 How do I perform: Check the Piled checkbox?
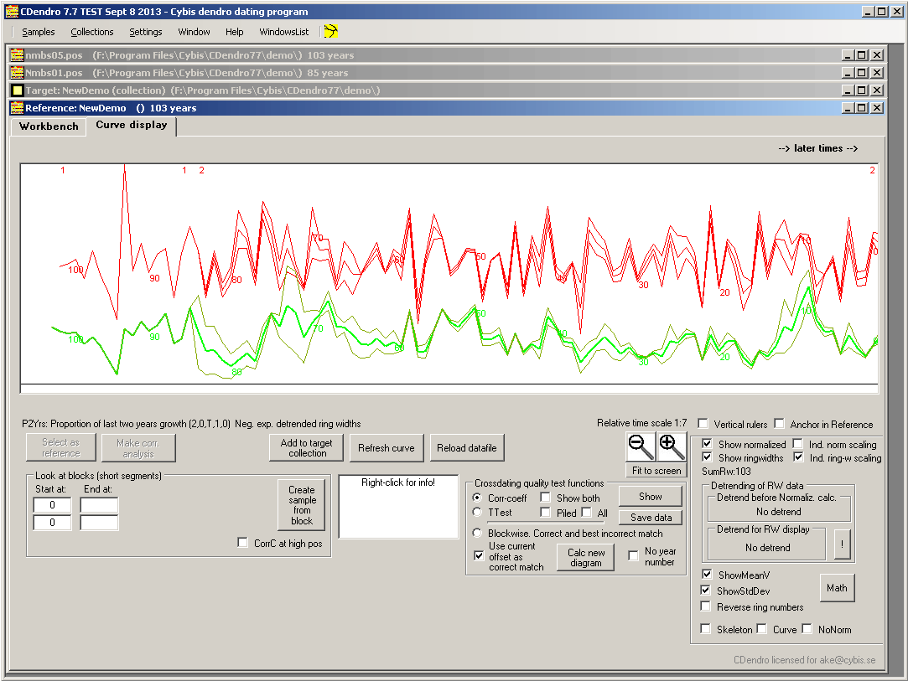tap(546, 512)
